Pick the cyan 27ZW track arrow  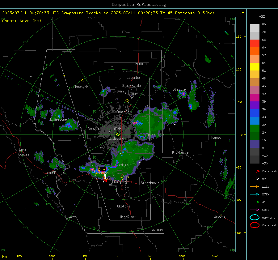255,194
